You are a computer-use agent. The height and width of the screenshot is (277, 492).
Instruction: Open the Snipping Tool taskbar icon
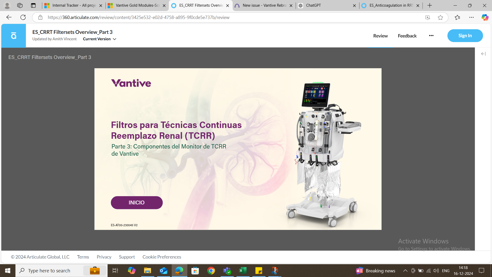click(275, 271)
